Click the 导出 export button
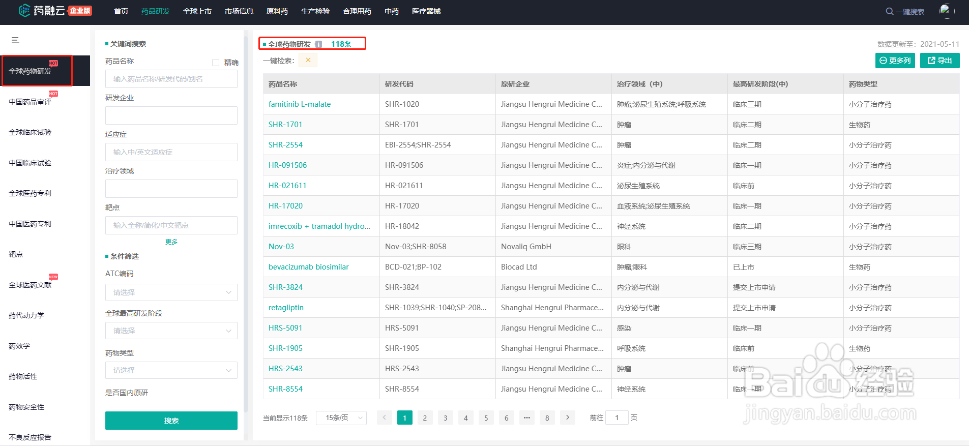969x446 pixels. tap(940, 61)
